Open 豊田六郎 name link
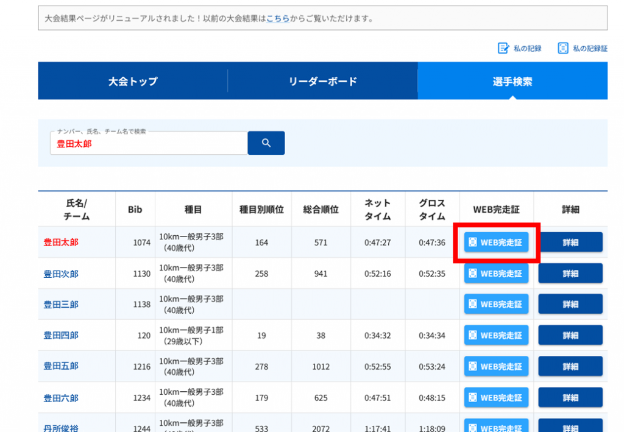The height and width of the screenshot is (432, 624). click(61, 398)
